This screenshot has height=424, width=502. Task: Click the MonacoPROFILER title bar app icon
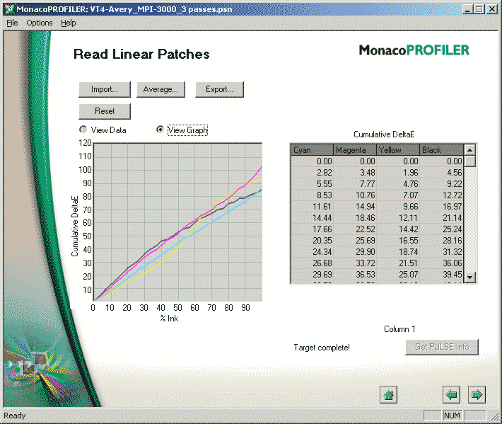10,9
